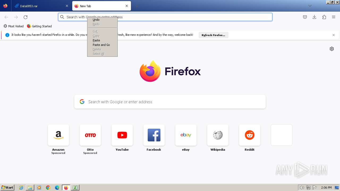Click the Firefox taskbar button

[x=66, y=188]
